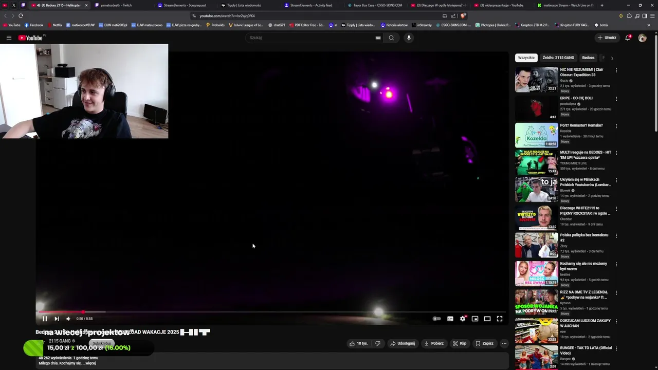Screen dimensions: 658x370
Task: Click the YouTube search magnifier button
Action: point(391,38)
